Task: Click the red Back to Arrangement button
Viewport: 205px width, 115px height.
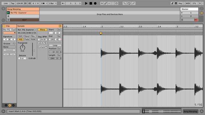Action: pos(196,20)
